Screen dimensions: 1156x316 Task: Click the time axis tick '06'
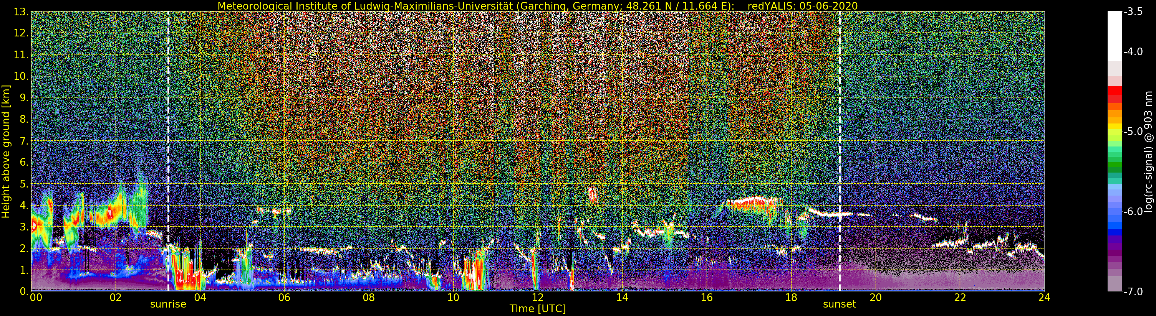pyautogui.click(x=284, y=297)
